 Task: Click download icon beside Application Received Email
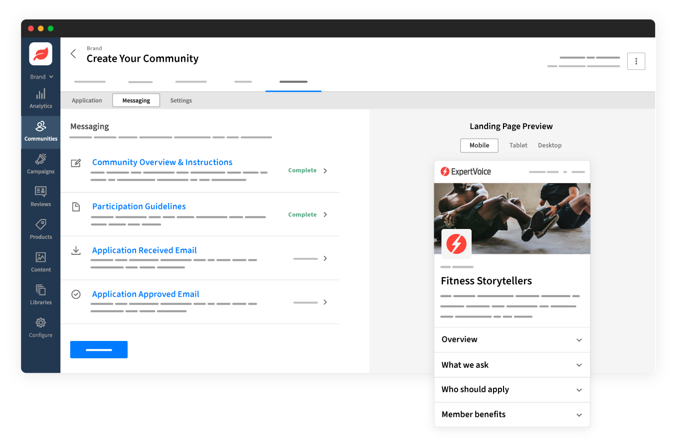point(76,250)
